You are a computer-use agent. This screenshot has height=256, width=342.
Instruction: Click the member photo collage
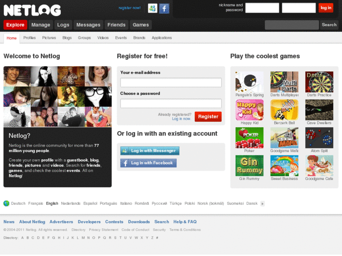click(x=57, y=96)
